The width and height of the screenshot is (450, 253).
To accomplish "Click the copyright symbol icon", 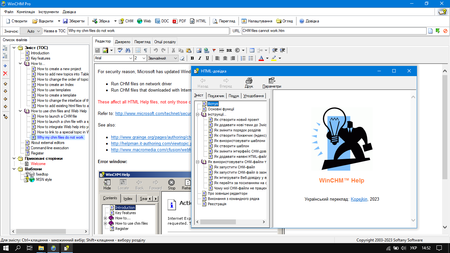I will click(x=237, y=50).
